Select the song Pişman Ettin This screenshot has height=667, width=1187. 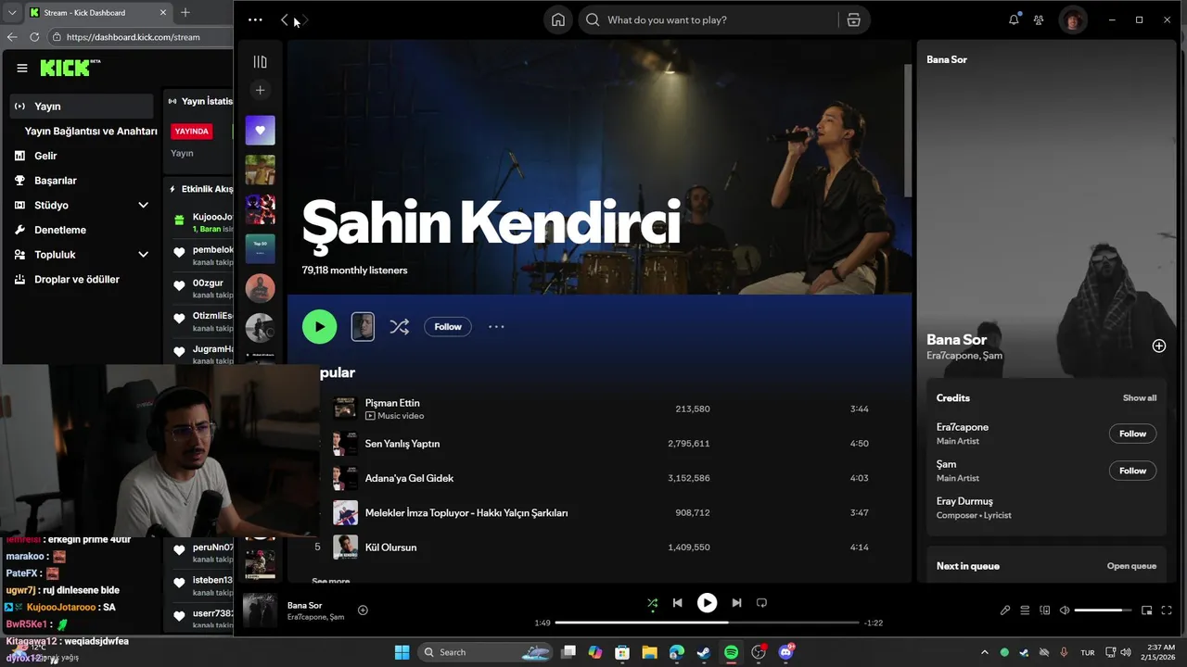click(x=392, y=403)
